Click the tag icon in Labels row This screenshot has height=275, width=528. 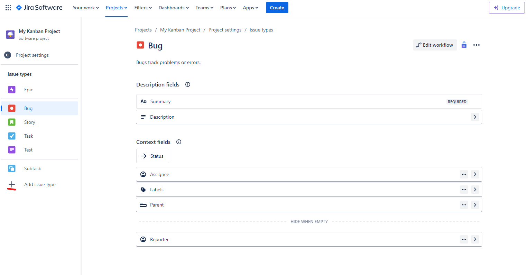point(143,190)
